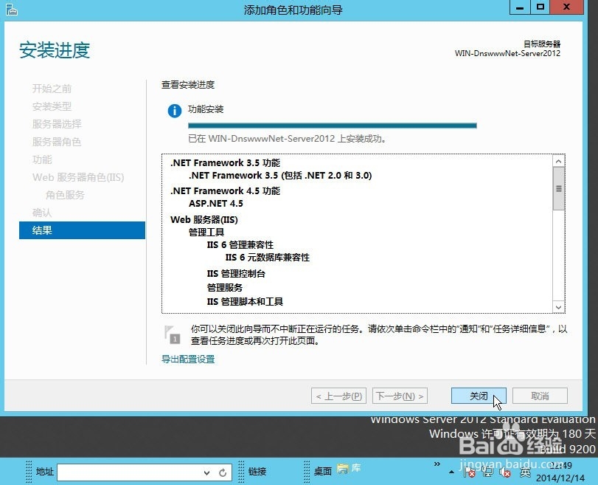Click the down arrow of the results scrollbar
This screenshot has height=485, width=598.
coord(558,308)
